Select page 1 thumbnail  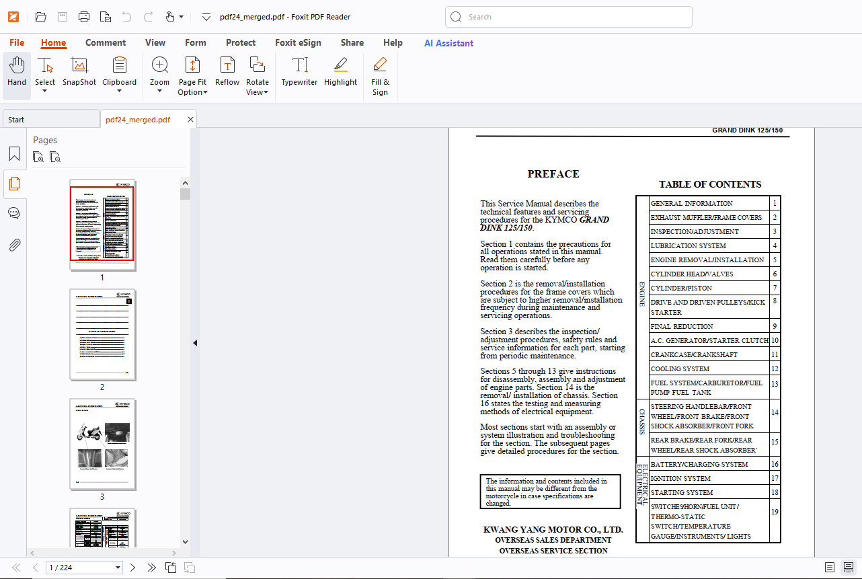click(x=102, y=224)
